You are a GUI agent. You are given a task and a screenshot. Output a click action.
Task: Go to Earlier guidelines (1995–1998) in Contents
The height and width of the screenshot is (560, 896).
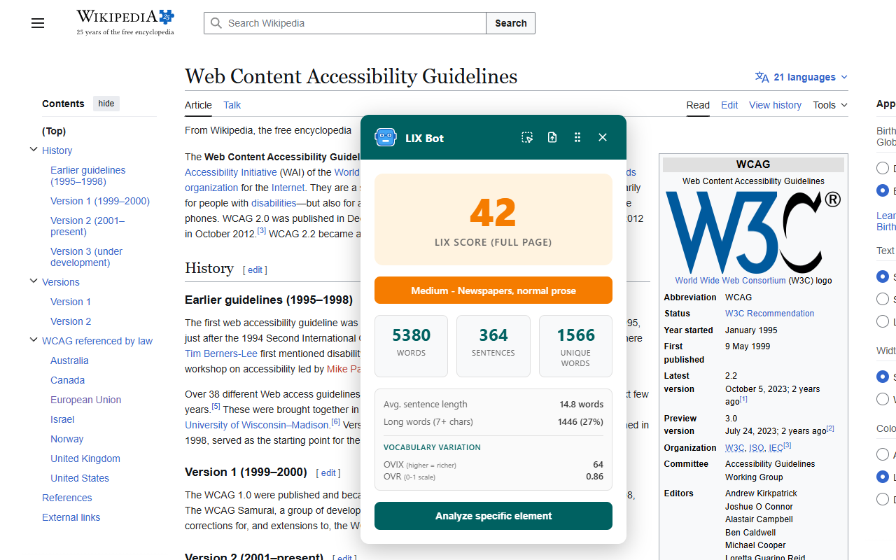point(88,176)
